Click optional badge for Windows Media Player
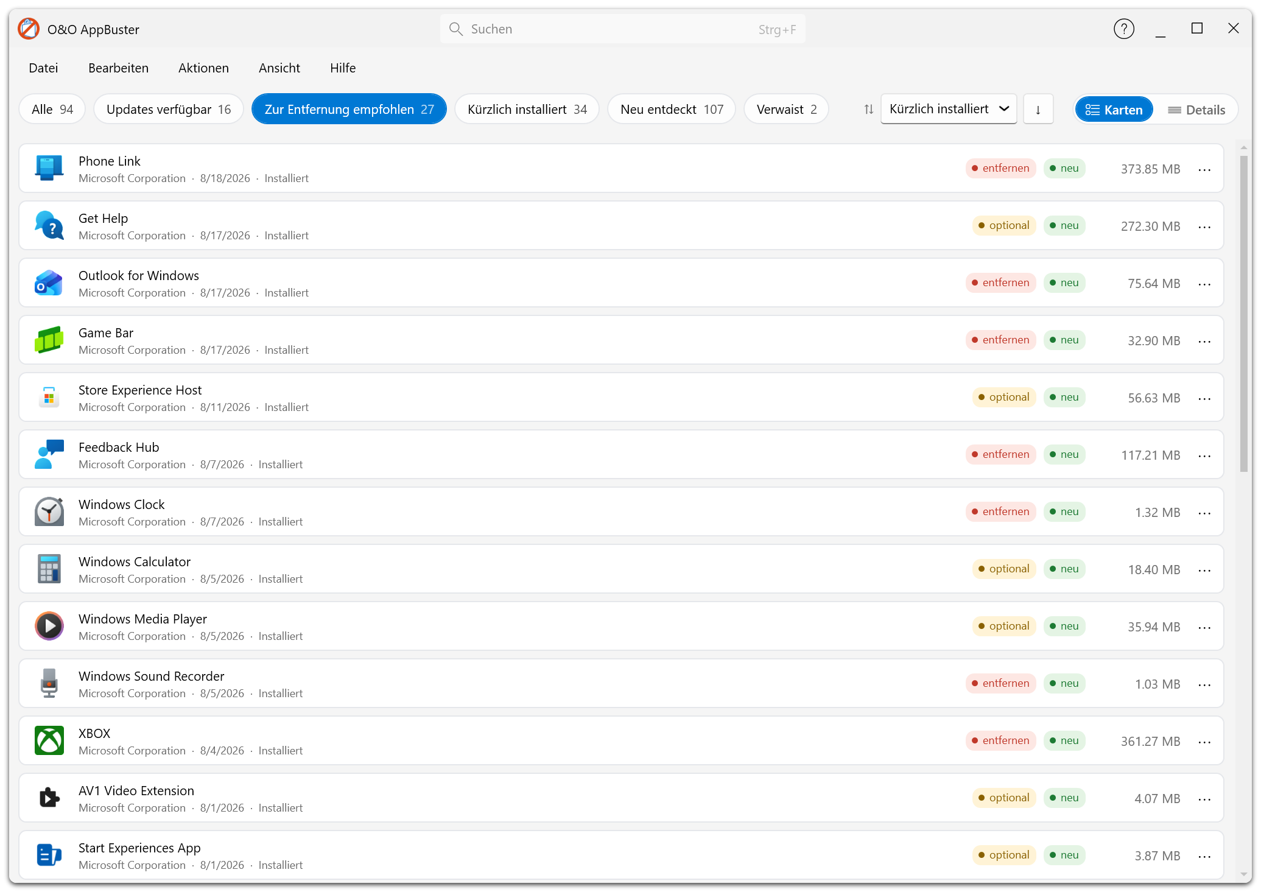Viewport: 1261px width, 892px height. 1003,626
